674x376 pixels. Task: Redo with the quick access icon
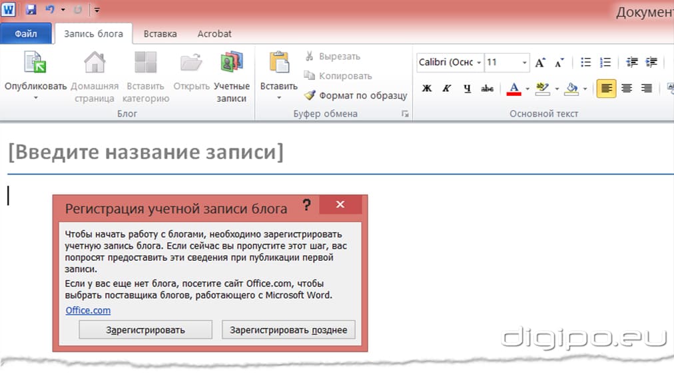pos(78,9)
